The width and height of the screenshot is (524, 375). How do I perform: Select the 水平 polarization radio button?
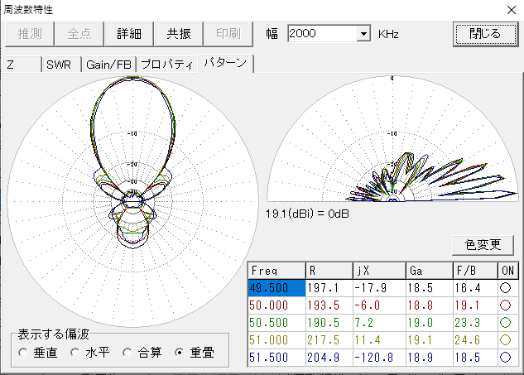pyautogui.click(x=75, y=353)
